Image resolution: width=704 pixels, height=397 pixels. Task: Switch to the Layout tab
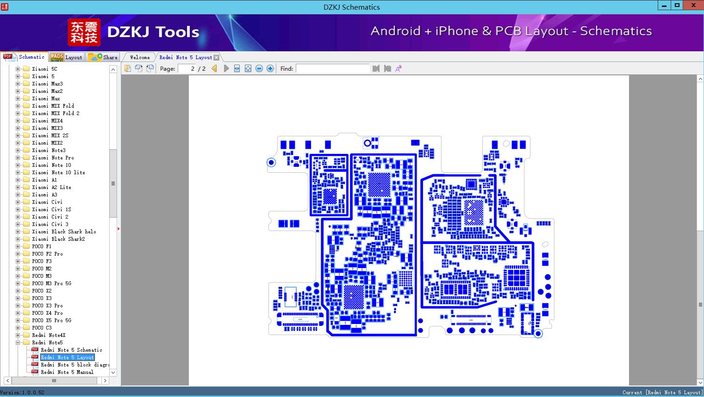coord(67,57)
